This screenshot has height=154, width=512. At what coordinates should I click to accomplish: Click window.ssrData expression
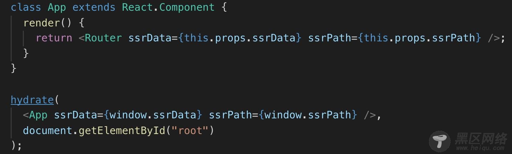coord(153,115)
